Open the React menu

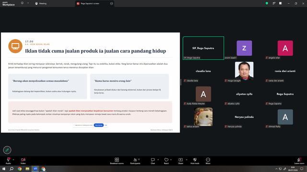coord(166,161)
